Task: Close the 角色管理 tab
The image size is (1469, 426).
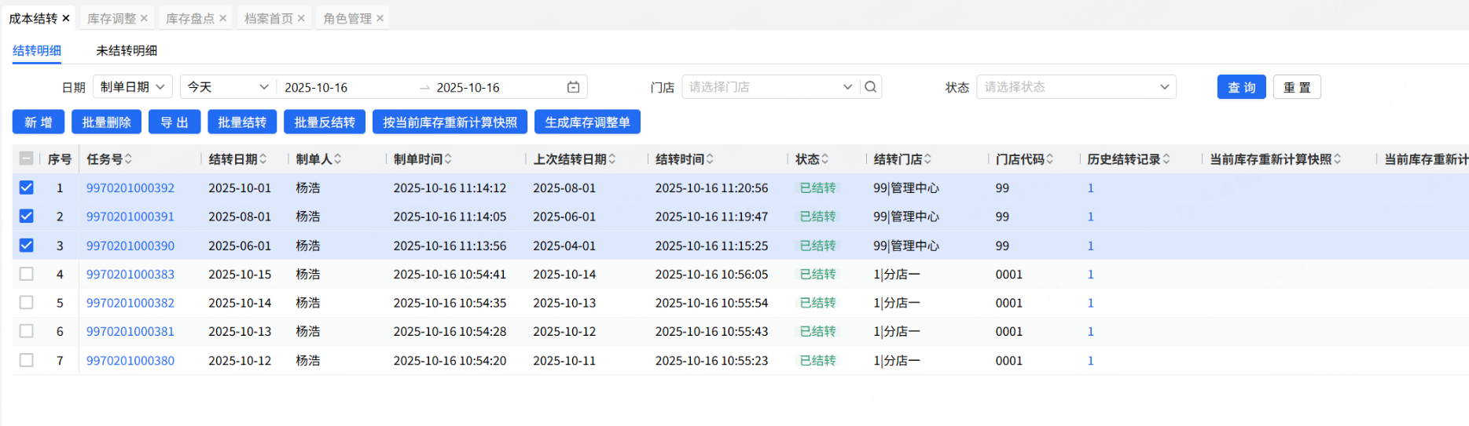Action: coord(380,18)
